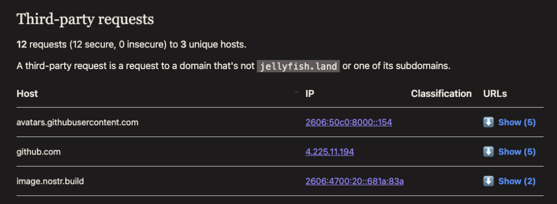Click the down-arrow icon in the avatars.githubusercontent.com row

[488, 122]
